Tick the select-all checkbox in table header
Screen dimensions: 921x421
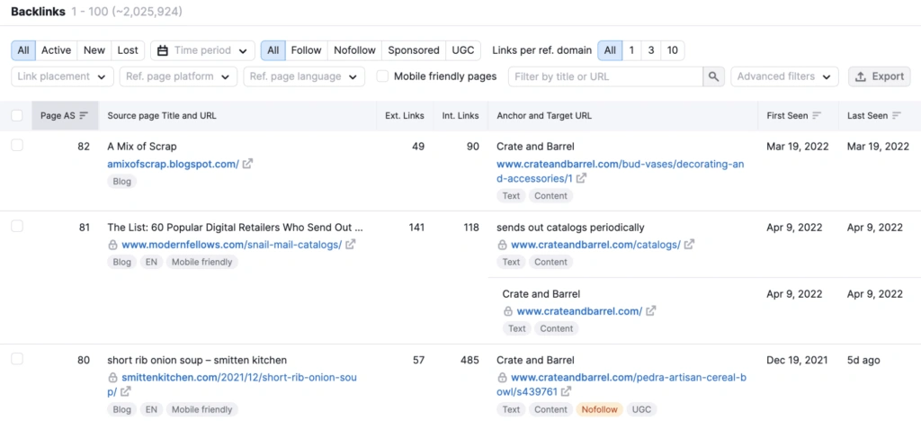tap(17, 116)
